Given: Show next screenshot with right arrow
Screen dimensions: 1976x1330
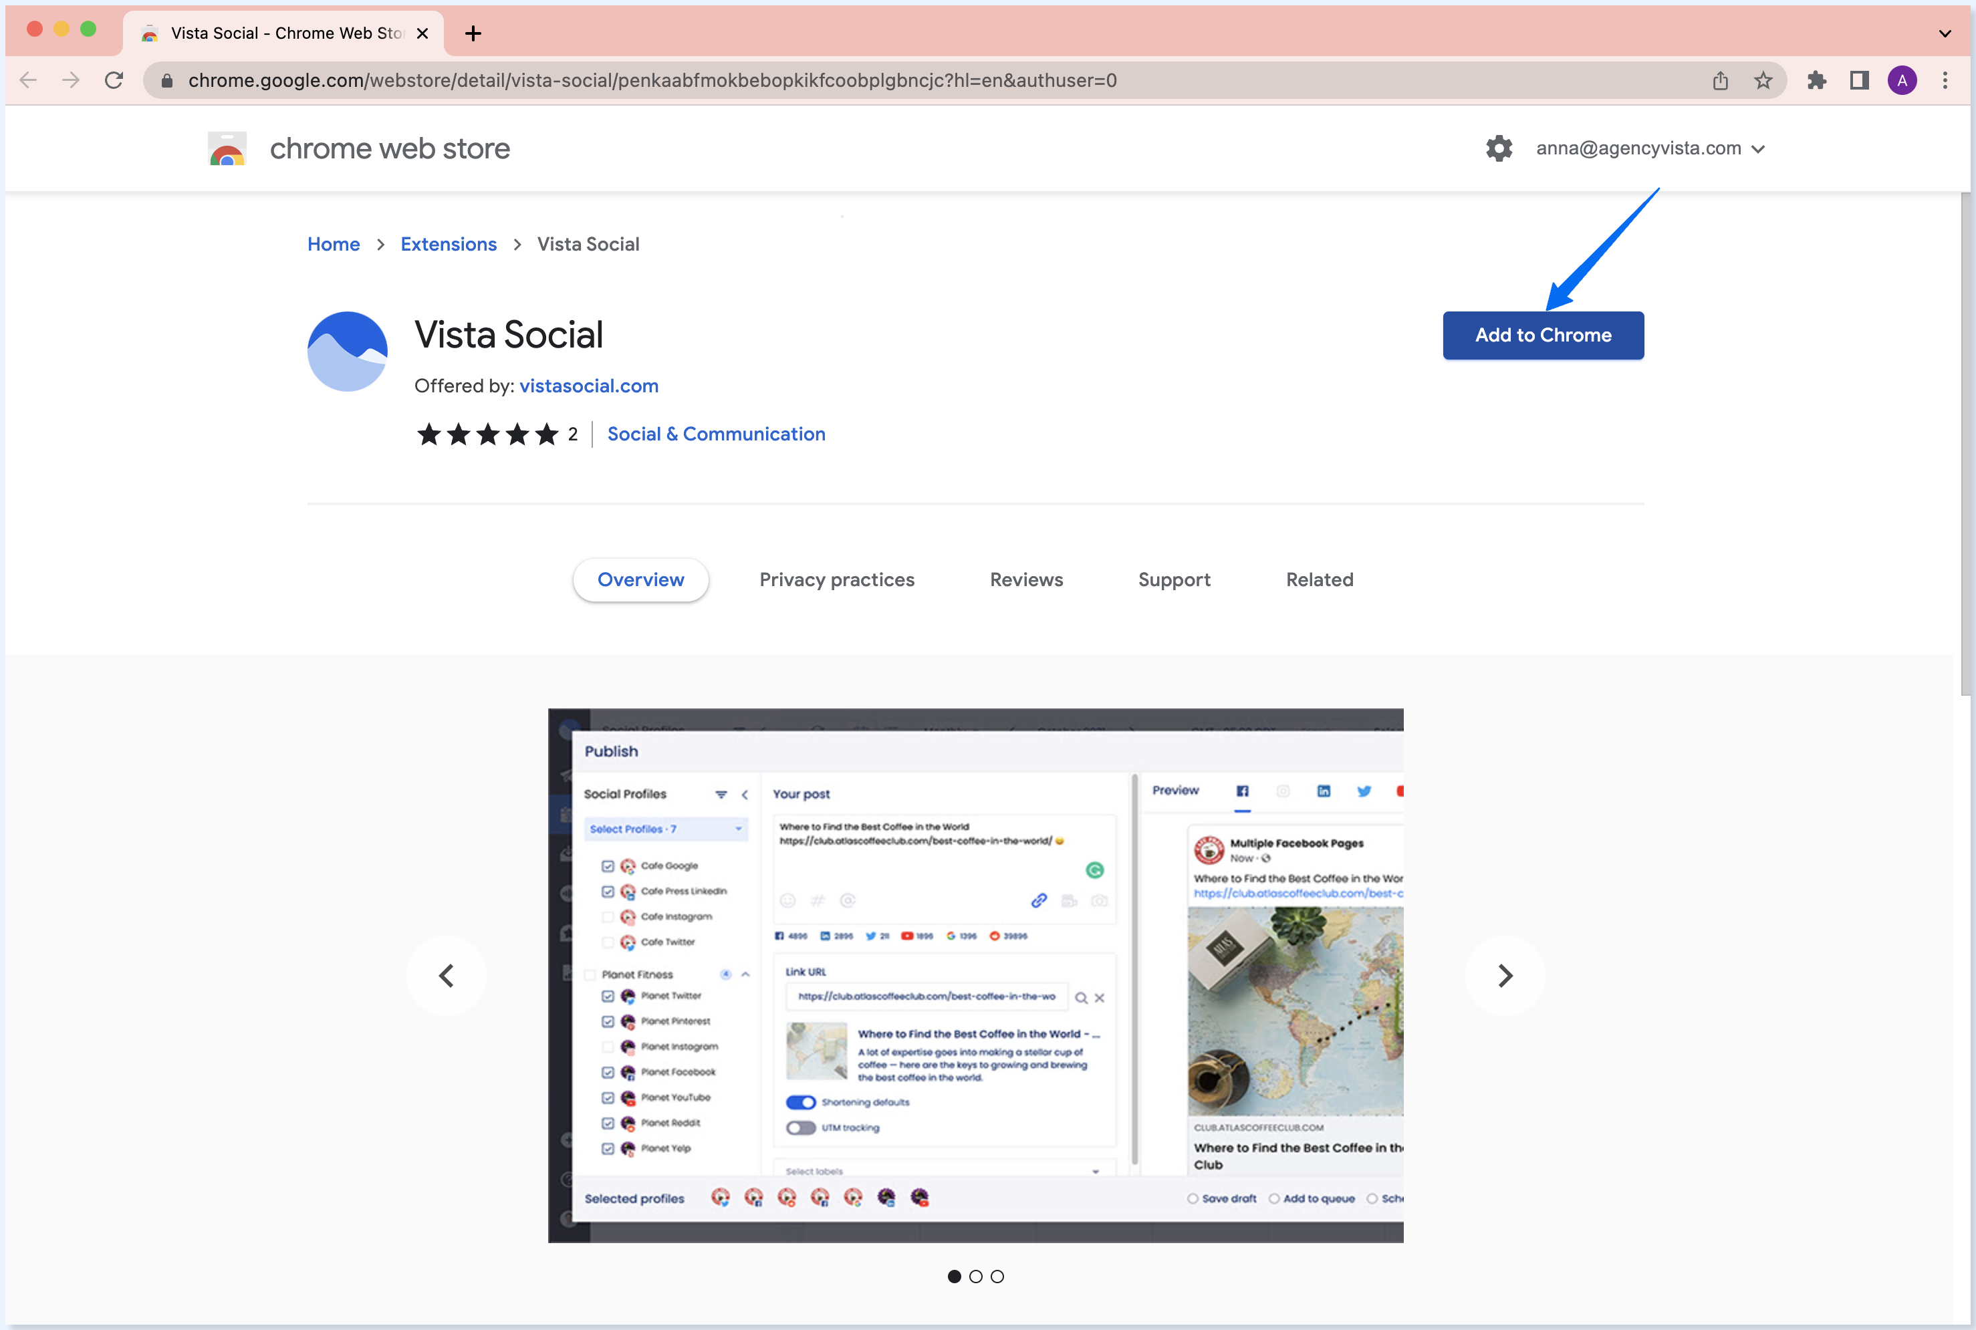Looking at the screenshot, I should [x=1504, y=976].
